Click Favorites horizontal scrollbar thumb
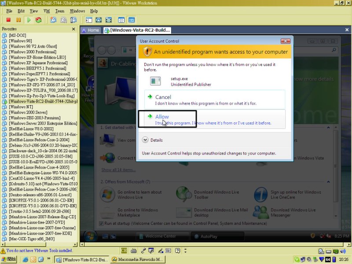The height and width of the screenshot is (264, 352). 25,244
